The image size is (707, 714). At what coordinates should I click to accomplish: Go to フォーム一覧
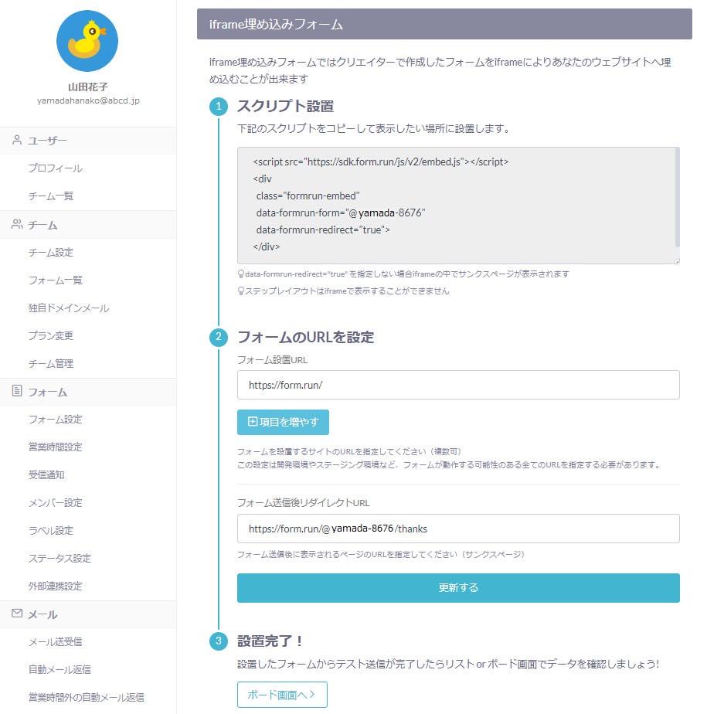55,280
